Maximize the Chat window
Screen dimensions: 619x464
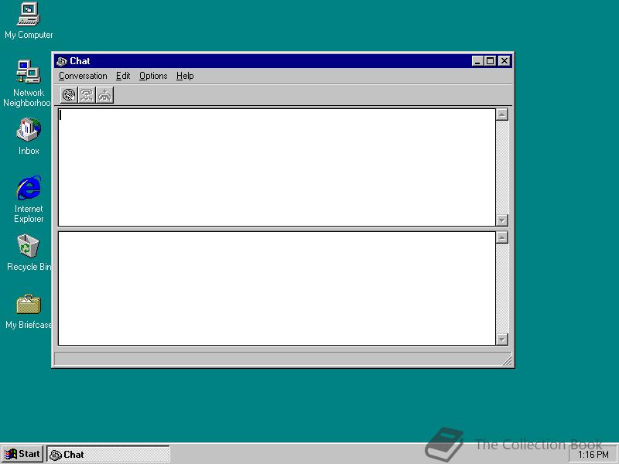point(490,61)
